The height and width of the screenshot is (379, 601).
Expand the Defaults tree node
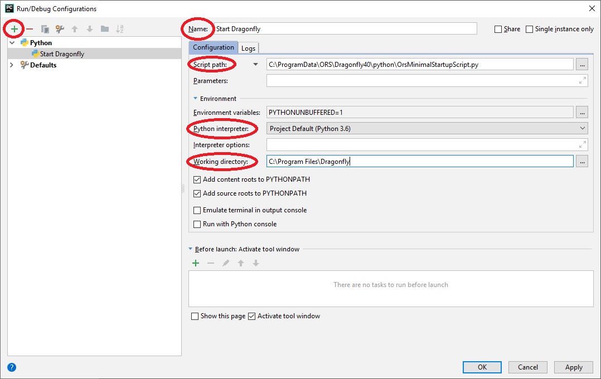click(12, 65)
